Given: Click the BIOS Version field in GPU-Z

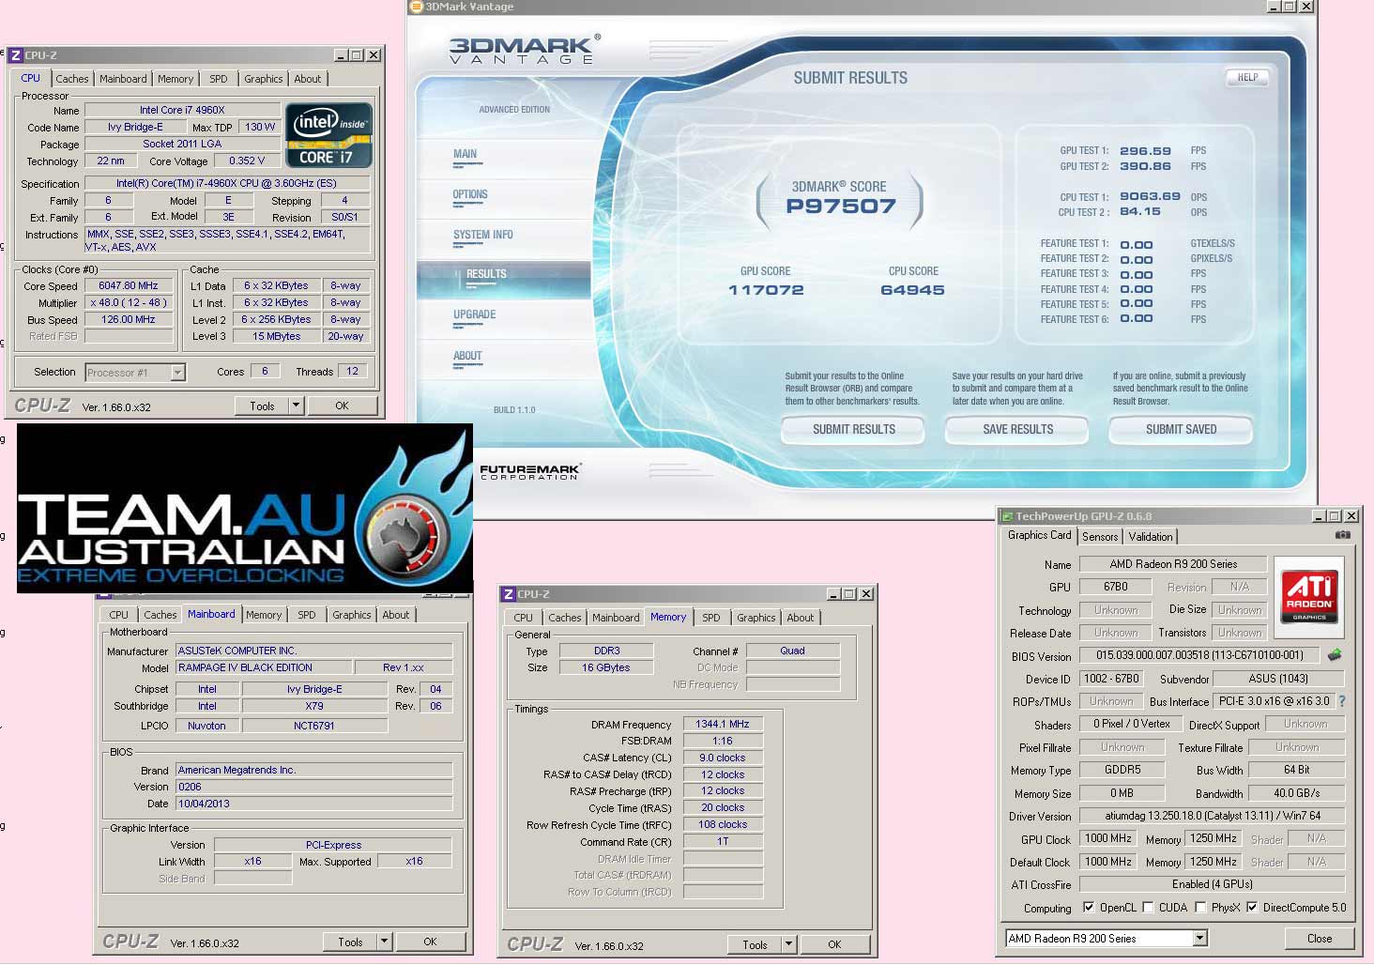Looking at the screenshot, I should [1199, 654].
